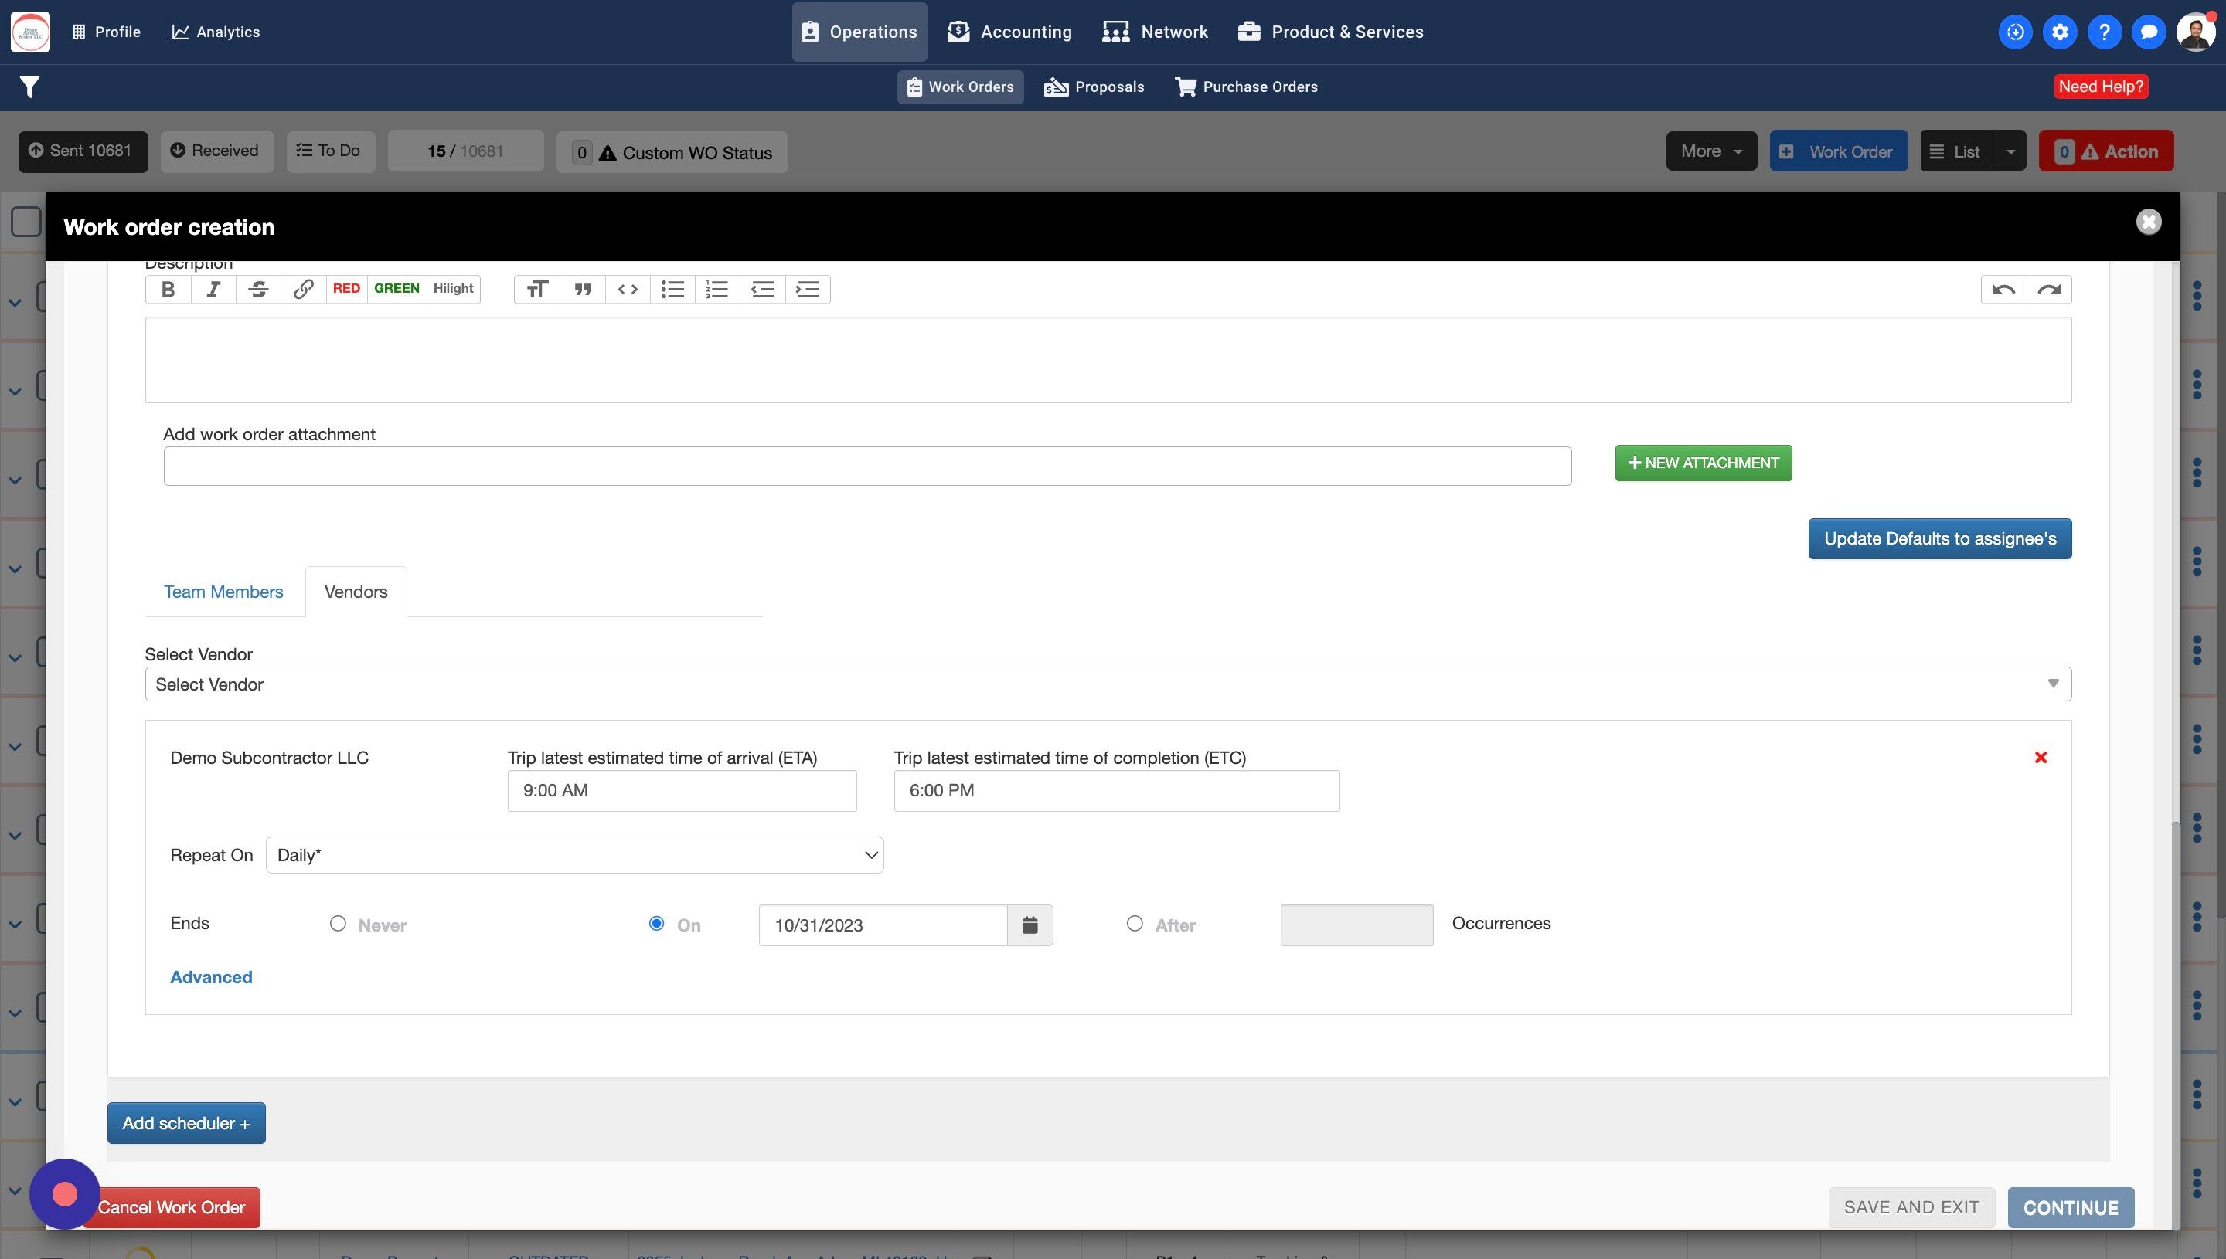Image resolution: width=2226 pixels, height=1259 pixels.
Task: Expand the Repeat On Daily dropdown
Action: (574, 855)
